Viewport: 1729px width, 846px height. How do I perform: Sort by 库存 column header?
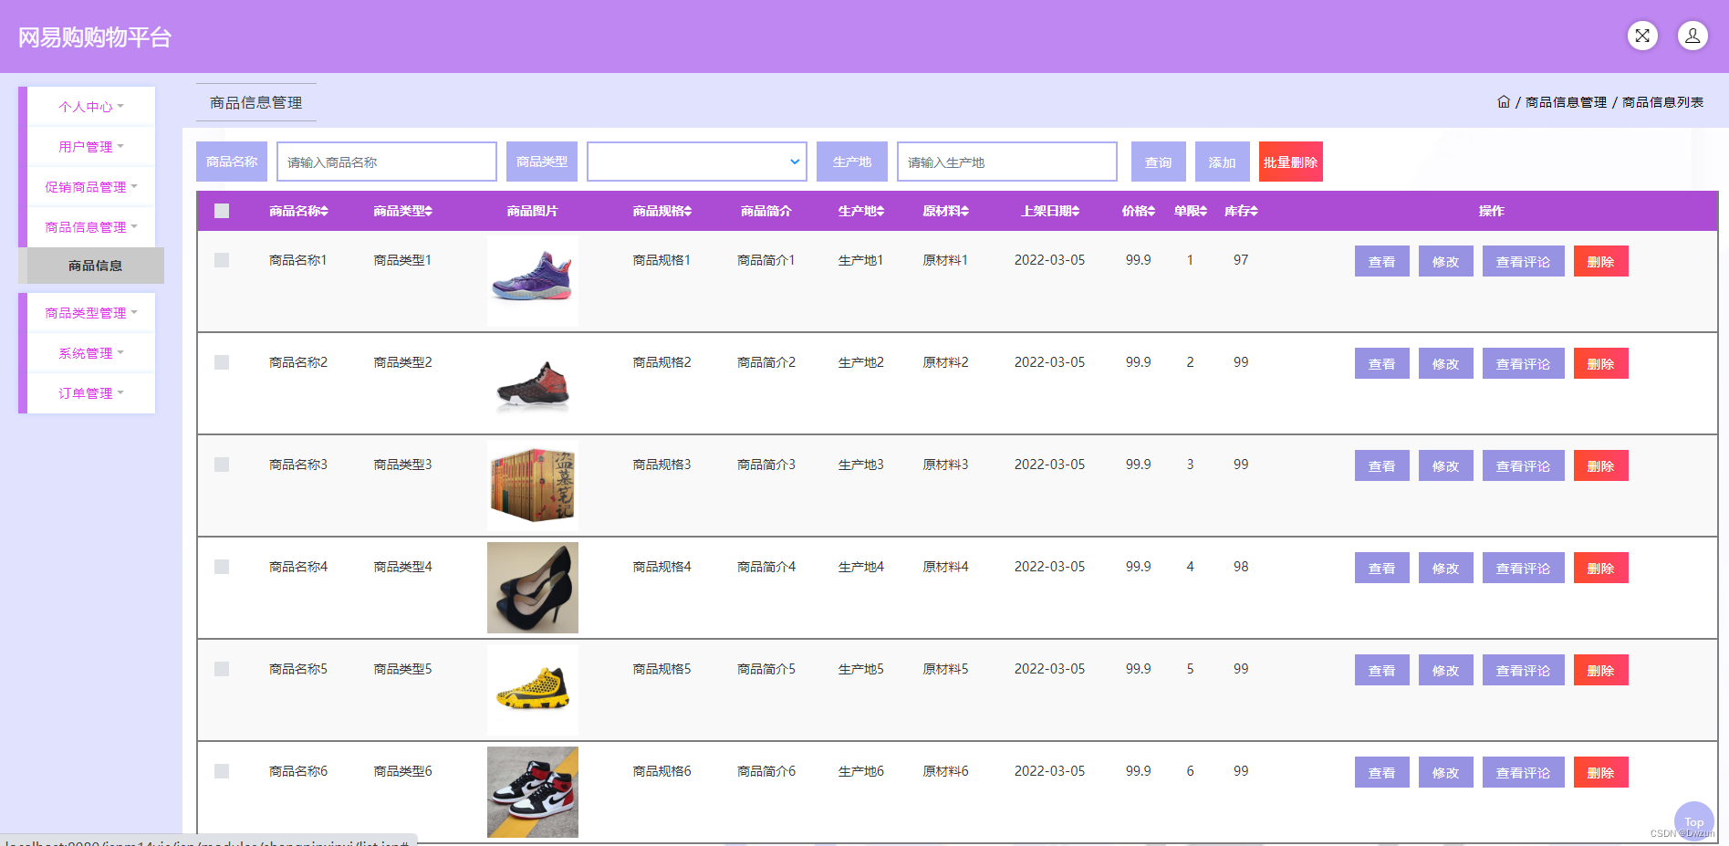tap(1241, 211)
